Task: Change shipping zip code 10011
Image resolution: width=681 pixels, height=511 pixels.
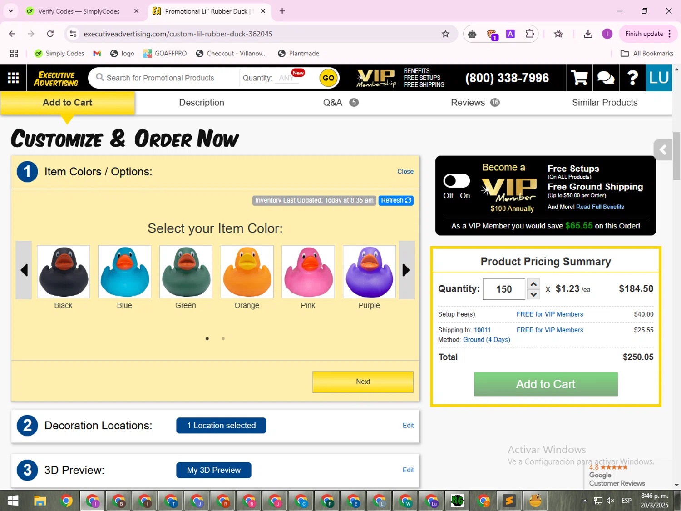Action: (482, 330)
